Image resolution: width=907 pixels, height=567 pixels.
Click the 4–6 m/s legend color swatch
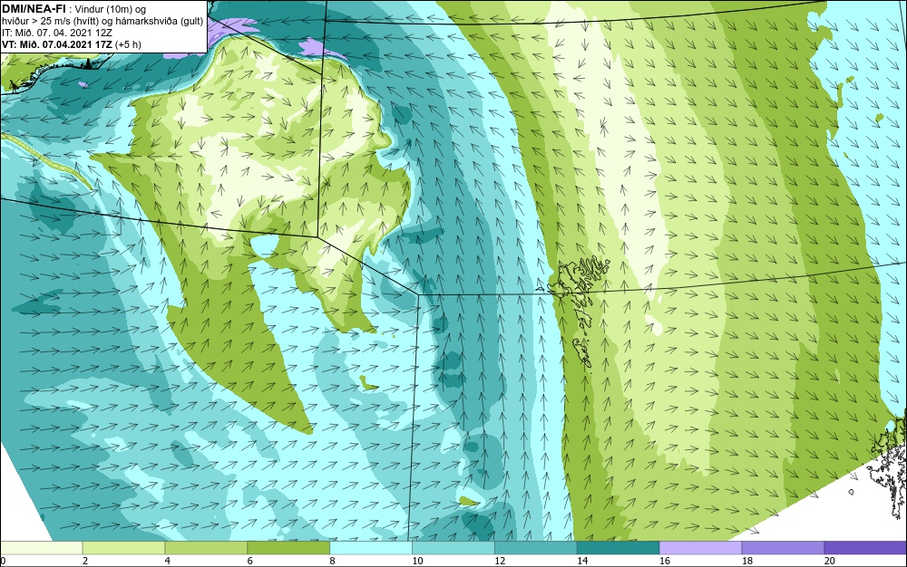pos(206,548)
